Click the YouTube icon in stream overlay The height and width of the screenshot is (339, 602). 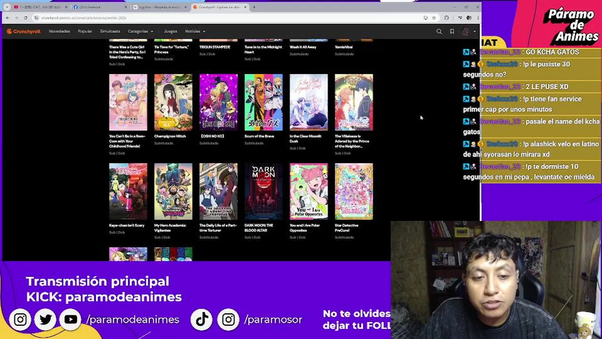pyautogui.click(x=71, y=320)
